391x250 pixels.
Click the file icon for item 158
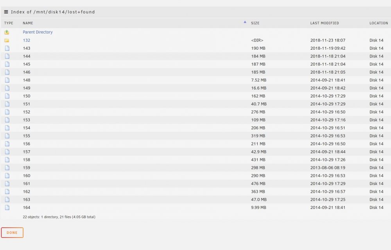(x=7, y=160)
